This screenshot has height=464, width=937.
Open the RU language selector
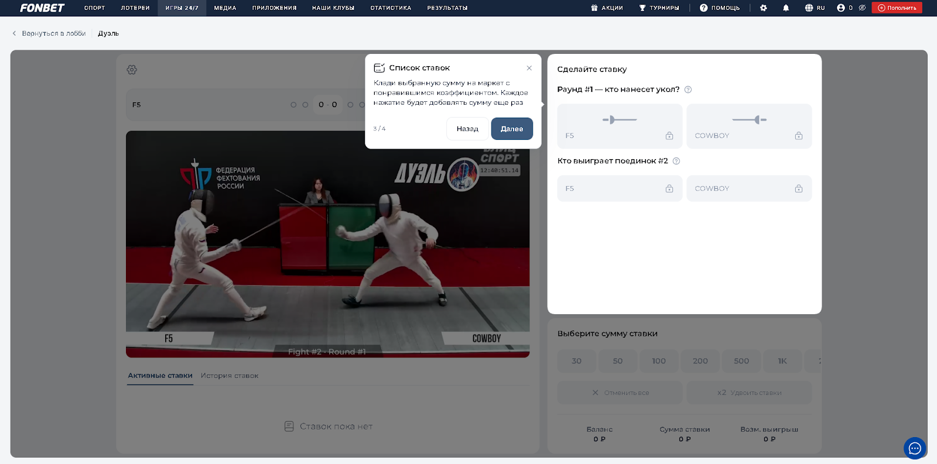tap(815, 8)
